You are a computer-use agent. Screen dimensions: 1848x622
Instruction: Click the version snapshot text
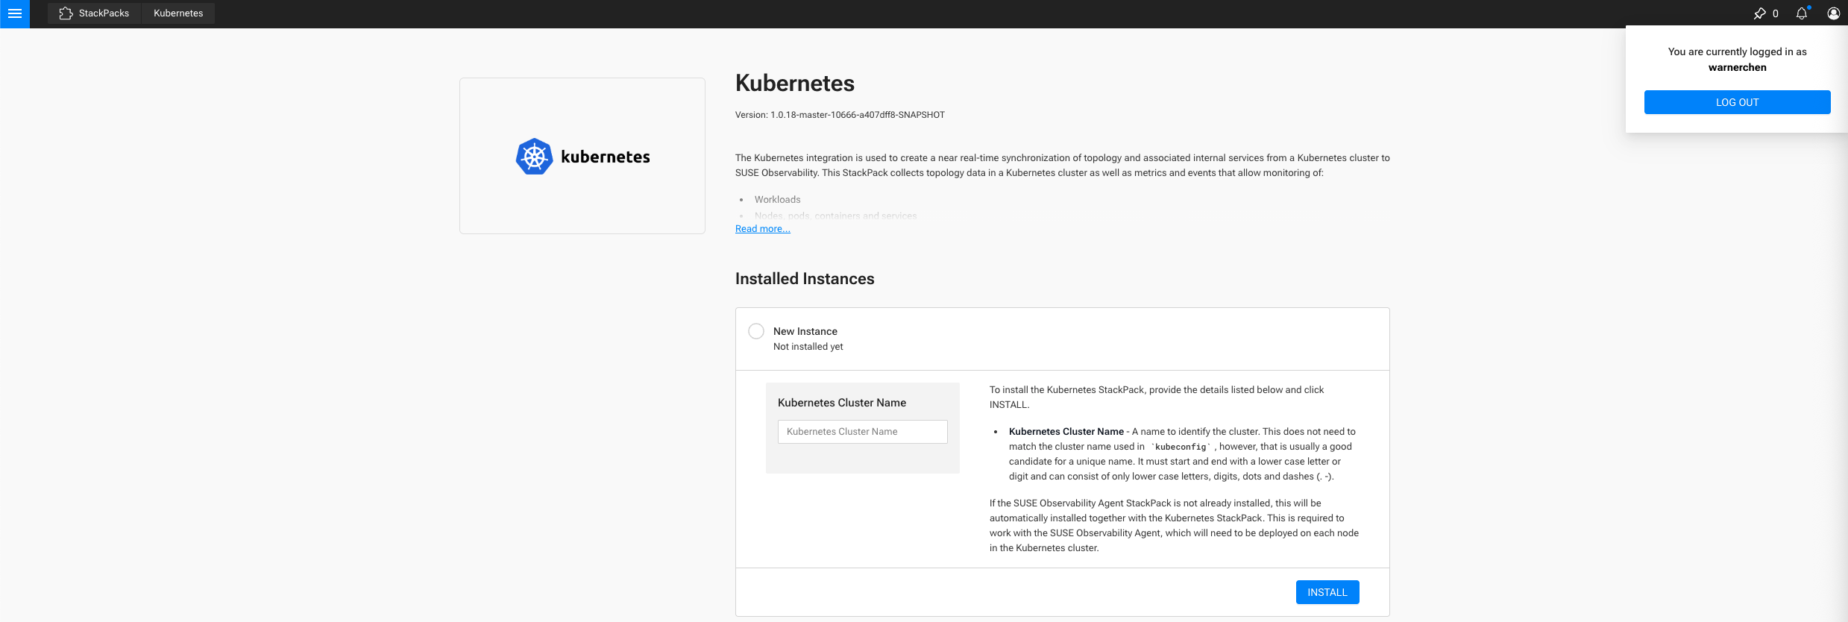coord(840,115)
